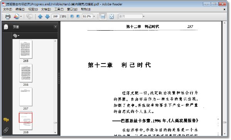The image size is (231, 140).
Task: Select page thumbnail 267
Action: (x=26, y=97)
